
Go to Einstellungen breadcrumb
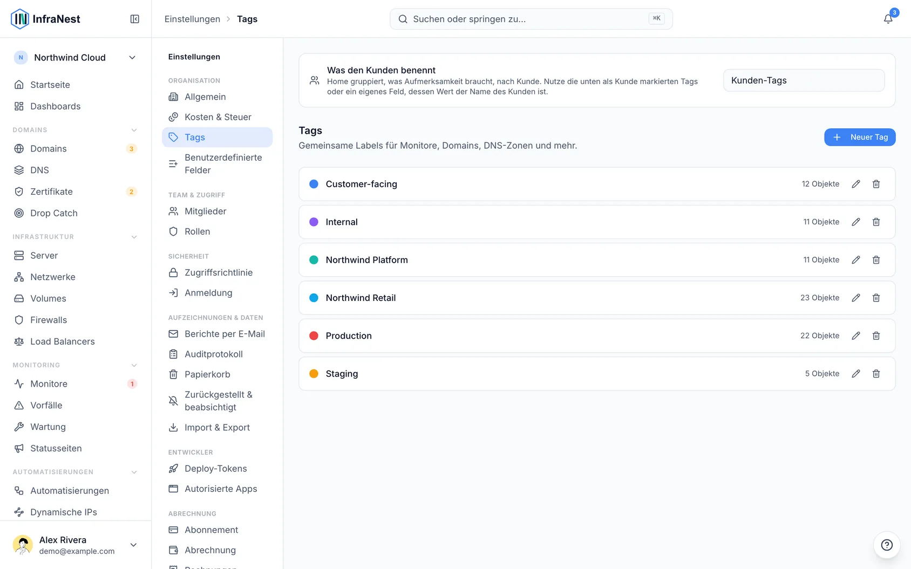click(192, 19)
